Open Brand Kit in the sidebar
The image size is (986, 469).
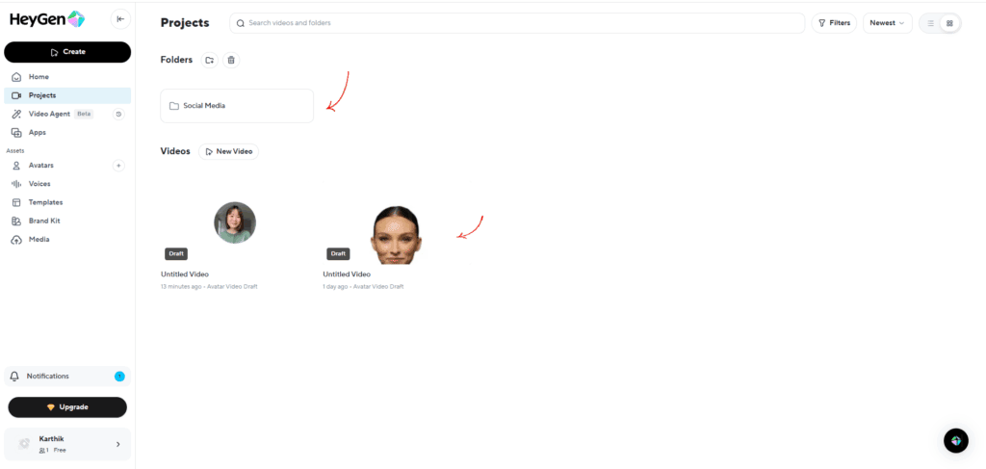67,221
